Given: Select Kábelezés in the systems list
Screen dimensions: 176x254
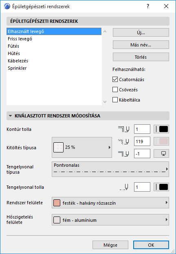Looking at the screenshot, I should pos(54,61).
